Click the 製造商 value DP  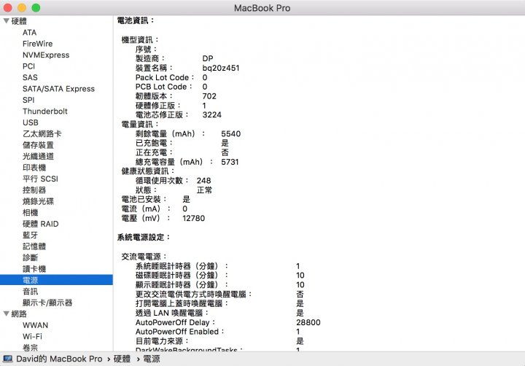(x=208, y=58)
